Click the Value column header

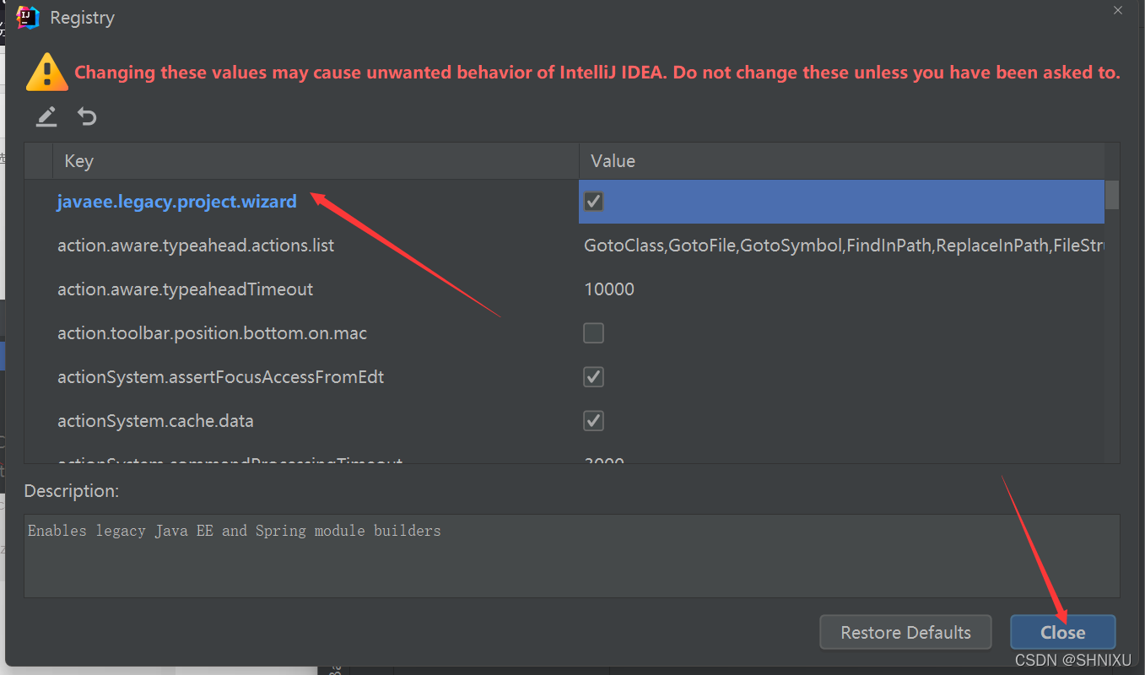(841, 160)
